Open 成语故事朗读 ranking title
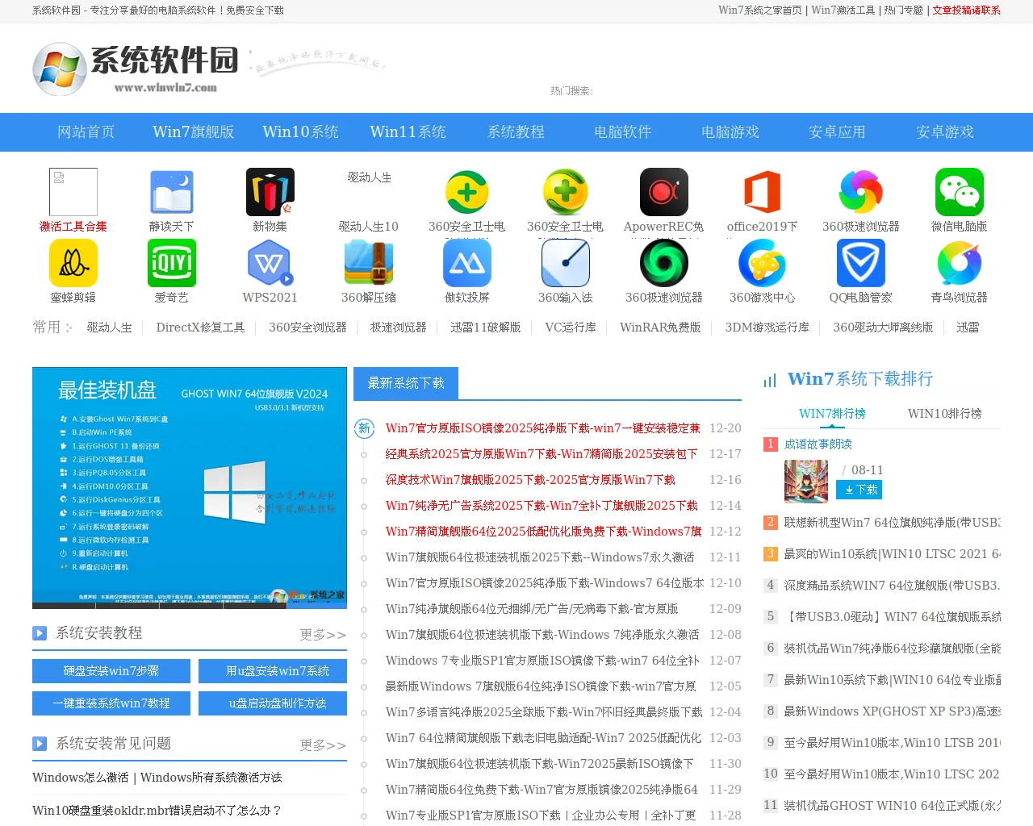1033x826 pixels. [818, 444]
